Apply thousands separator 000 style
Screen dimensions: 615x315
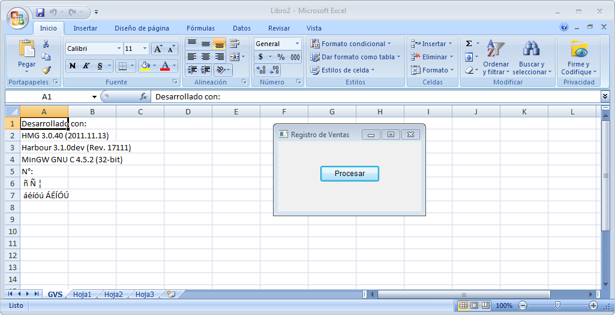click(295, 57)
